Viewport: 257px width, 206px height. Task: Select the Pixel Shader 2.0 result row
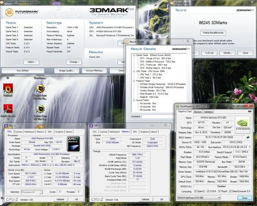[154, 94]
